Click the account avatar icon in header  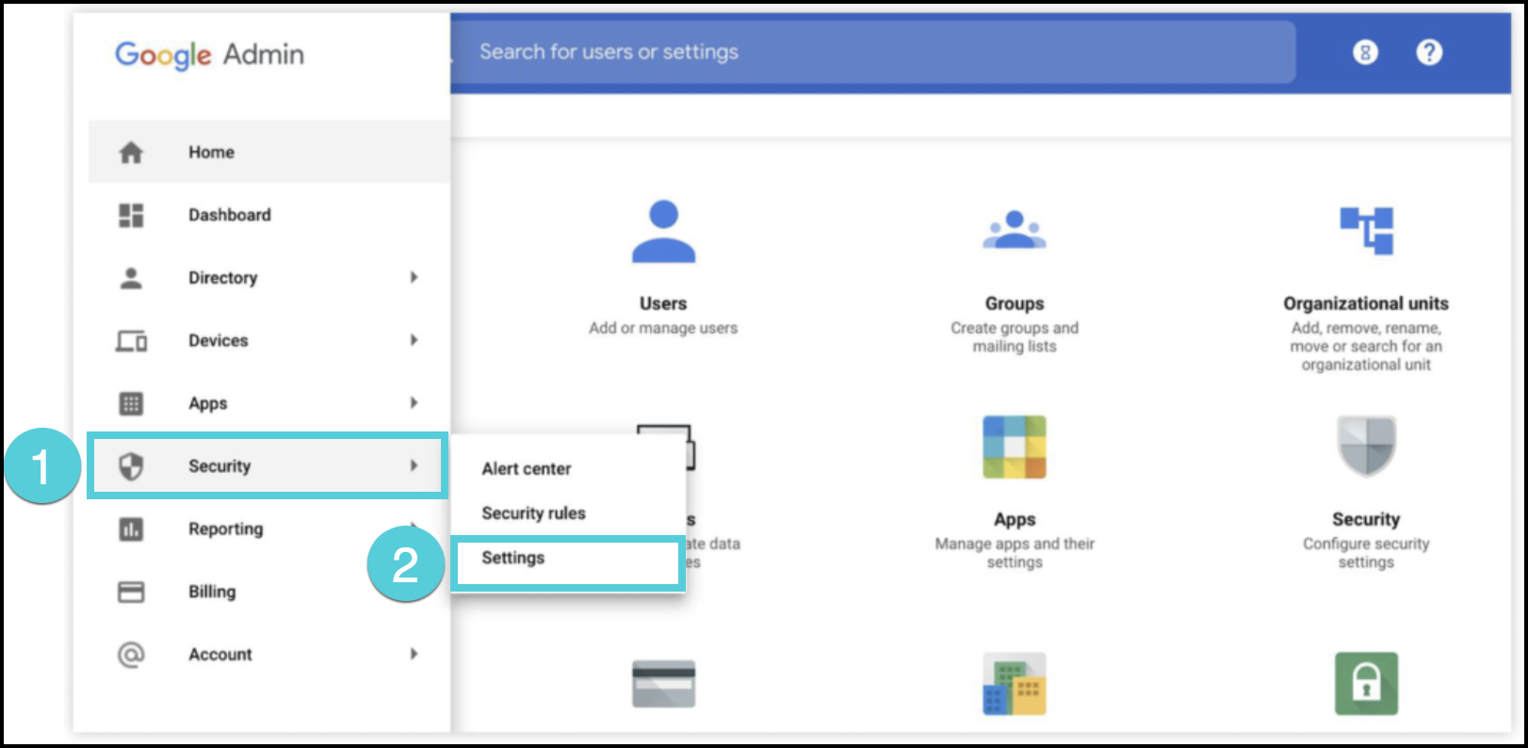(x=1365, y=53)
